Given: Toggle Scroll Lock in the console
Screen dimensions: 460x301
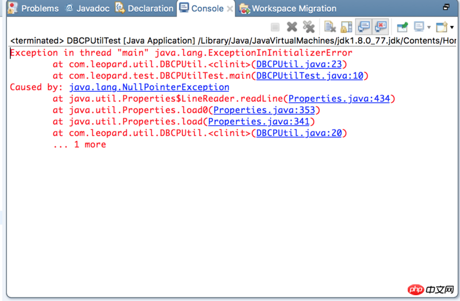Looking at the screenshot, I should pyautogui.click(x=346, y=27).
